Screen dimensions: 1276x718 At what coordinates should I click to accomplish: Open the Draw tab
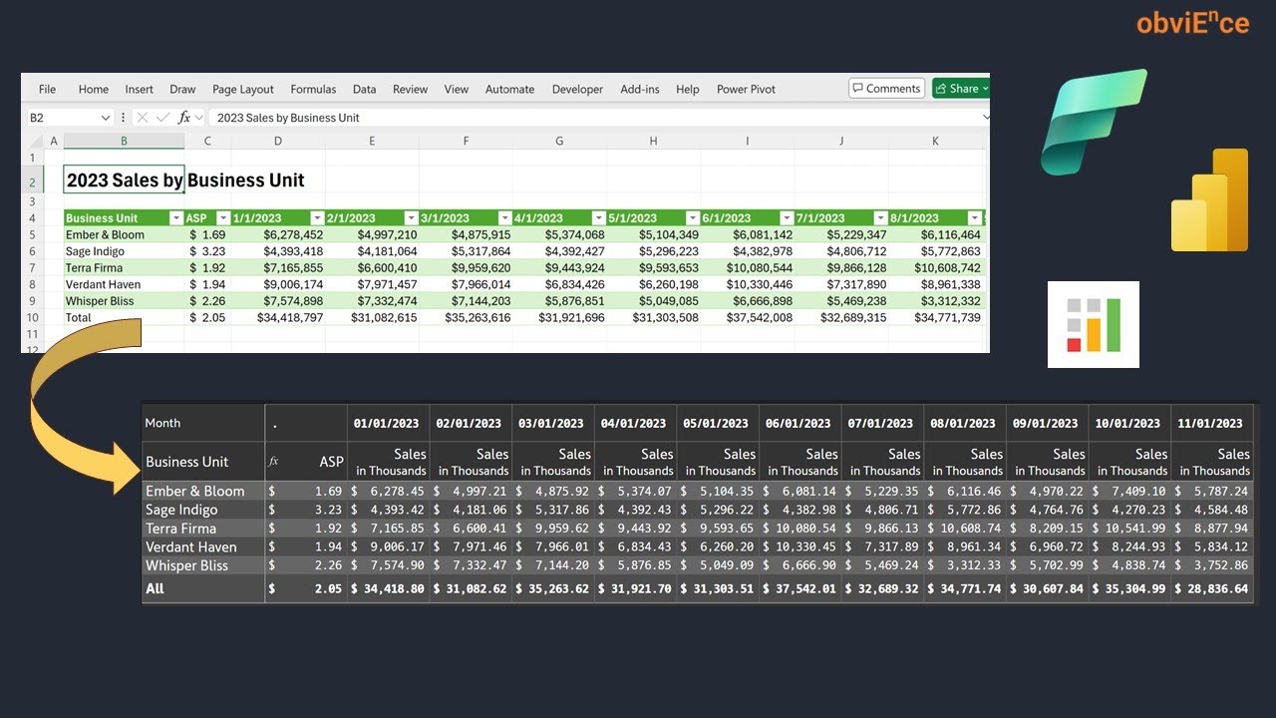tap(182, 89)
